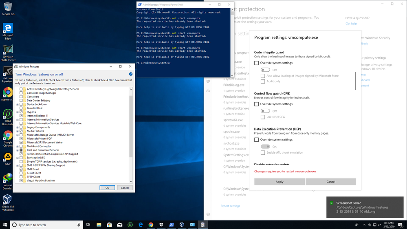Viewport: 407px width, 229px height.
Task: Enable the Guarded Host checkbox
Action: tap(21, 108)
